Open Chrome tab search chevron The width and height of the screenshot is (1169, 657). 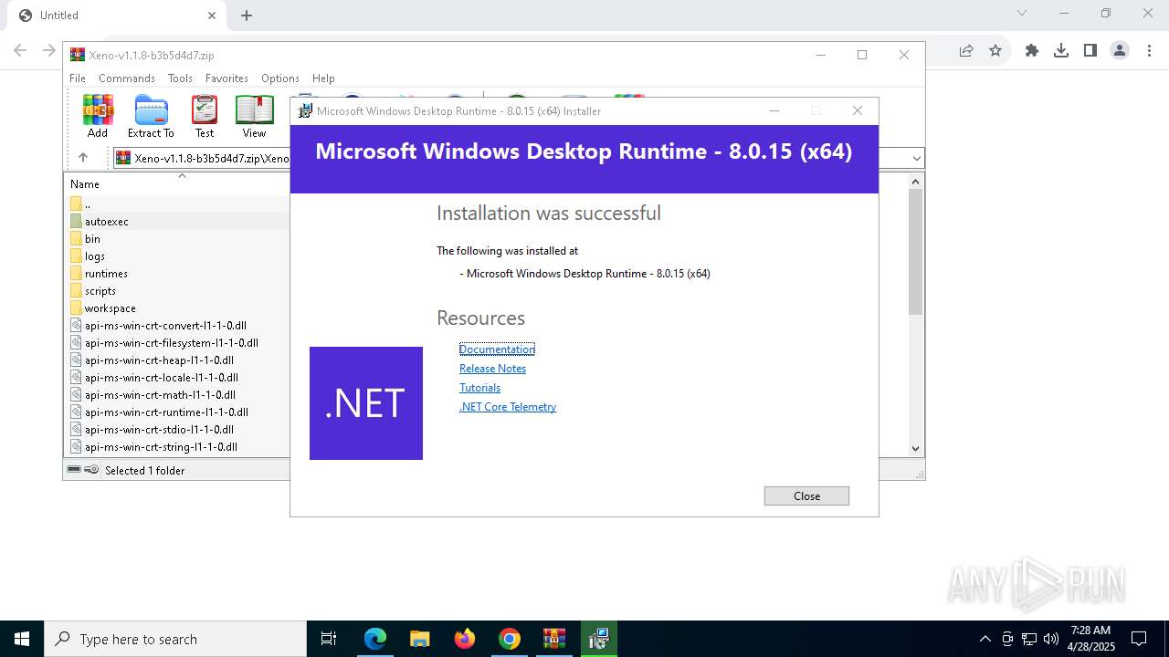pyautogui.click(x=1022, y=13)
